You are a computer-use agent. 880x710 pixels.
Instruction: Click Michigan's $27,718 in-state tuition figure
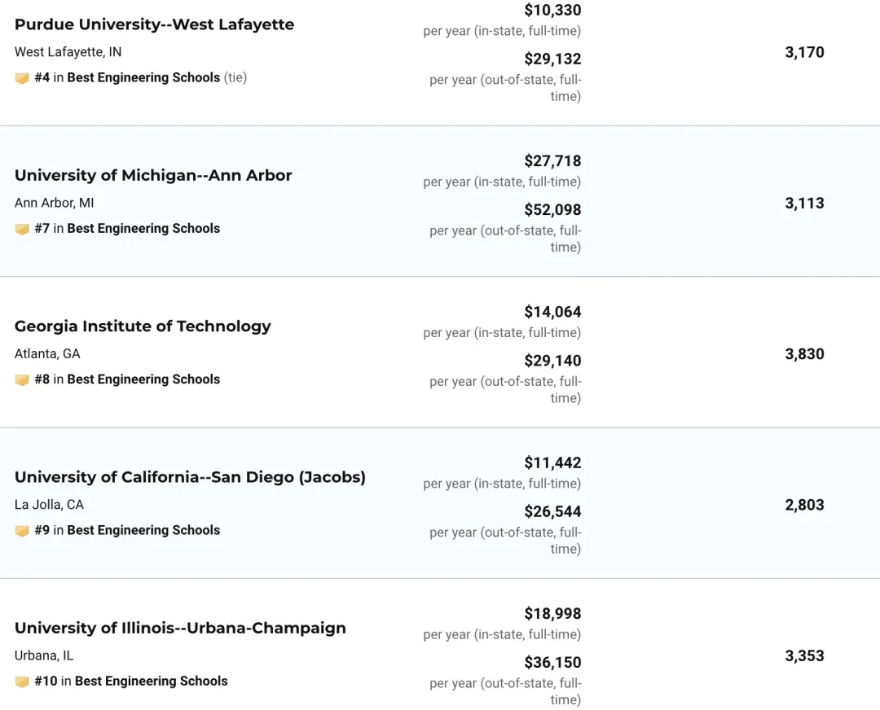tap(552, 161)
